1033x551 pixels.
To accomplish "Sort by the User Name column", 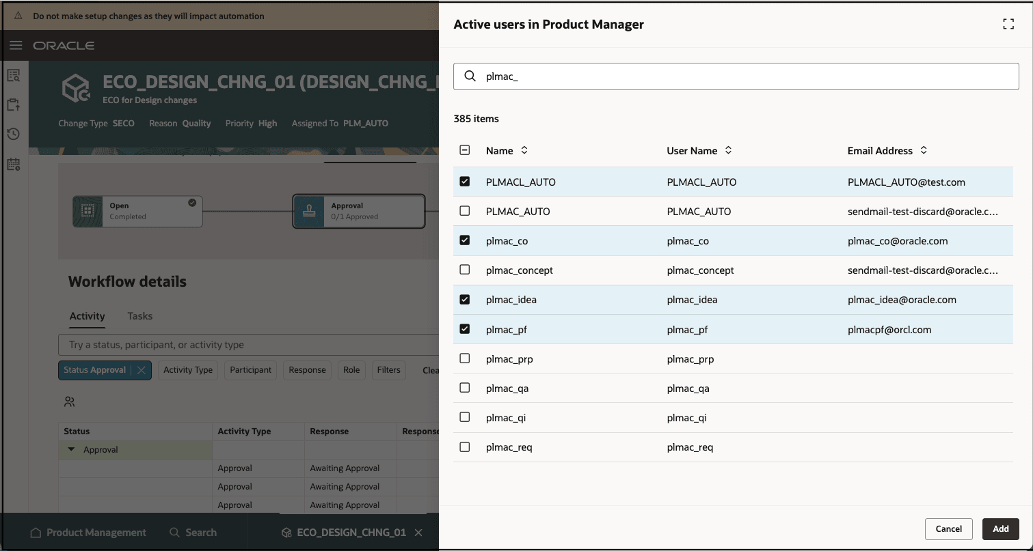I will [x=729, y=150].
